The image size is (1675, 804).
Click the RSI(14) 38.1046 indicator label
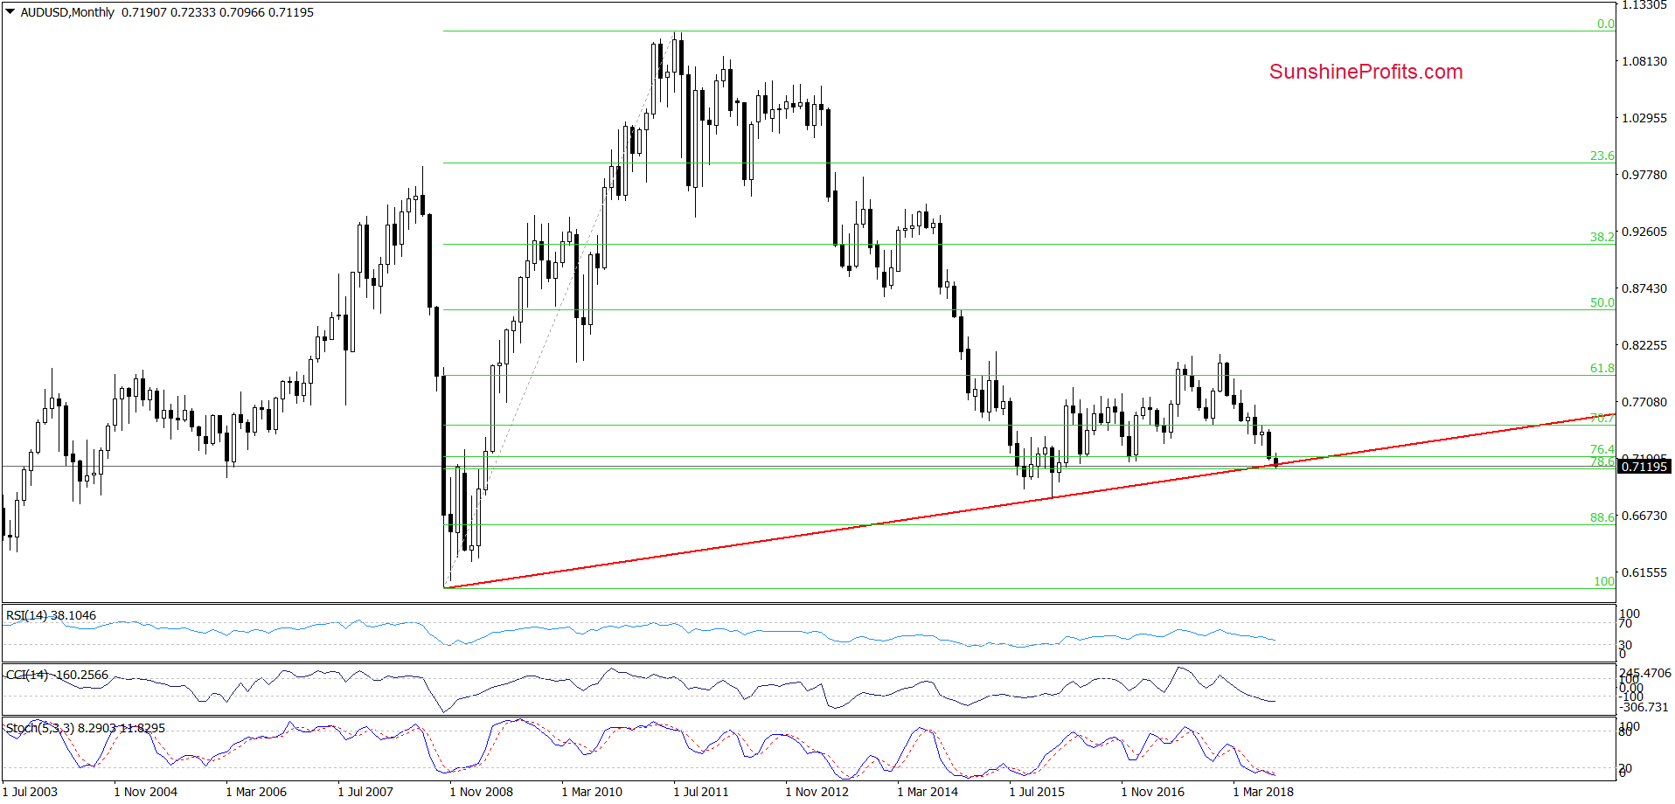[51, 615]
